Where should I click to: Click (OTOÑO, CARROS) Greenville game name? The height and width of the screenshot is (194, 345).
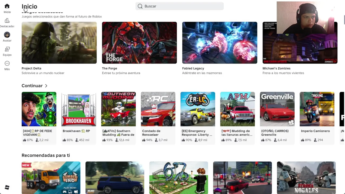click(275, 133)
